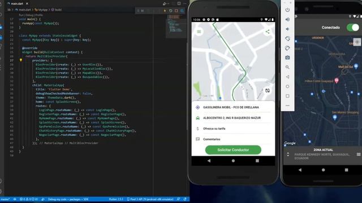Tap the Ofrezca su tarifa field
362x203 pixels.
pos(233,129)
